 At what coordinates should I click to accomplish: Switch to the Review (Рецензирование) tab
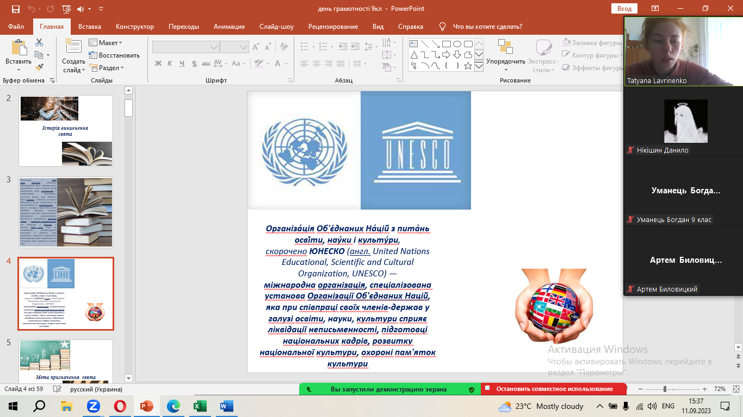tap(333, 27)
